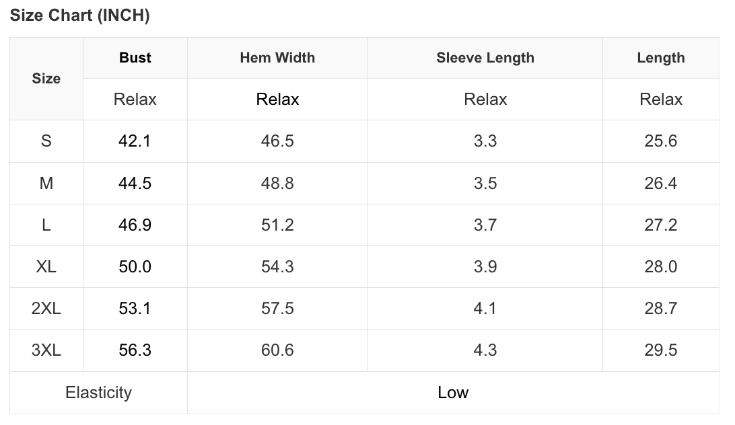Click hem width value 51.2
Viewport: 735px width, 425px height.
click(x=277, y=225)
